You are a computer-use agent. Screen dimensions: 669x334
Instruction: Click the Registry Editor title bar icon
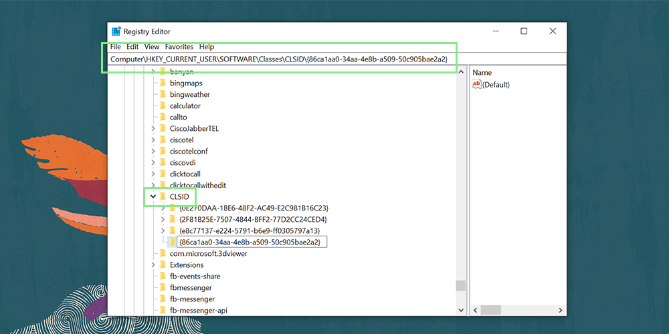coord(116,31)
